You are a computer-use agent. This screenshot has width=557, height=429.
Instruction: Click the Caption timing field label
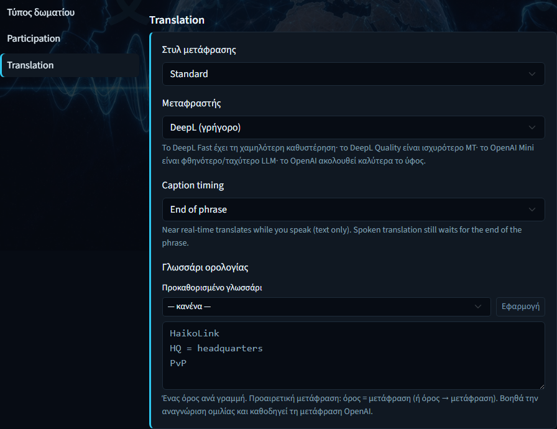click(x=193, y=185)
